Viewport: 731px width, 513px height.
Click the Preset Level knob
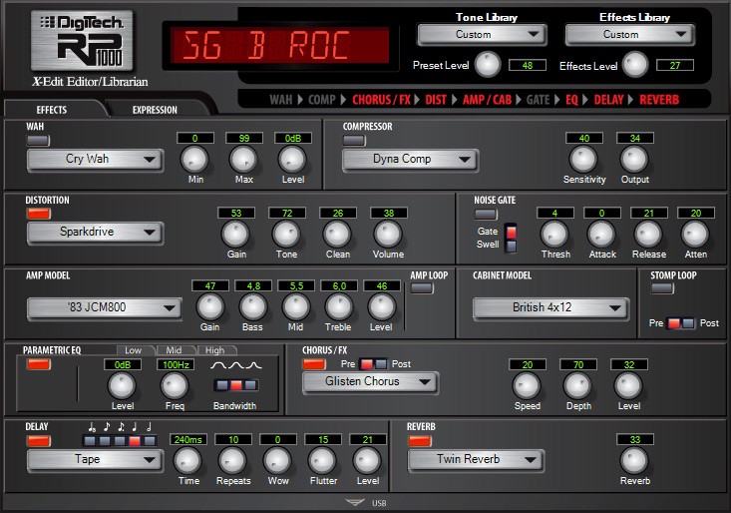(x=488, y=64)
